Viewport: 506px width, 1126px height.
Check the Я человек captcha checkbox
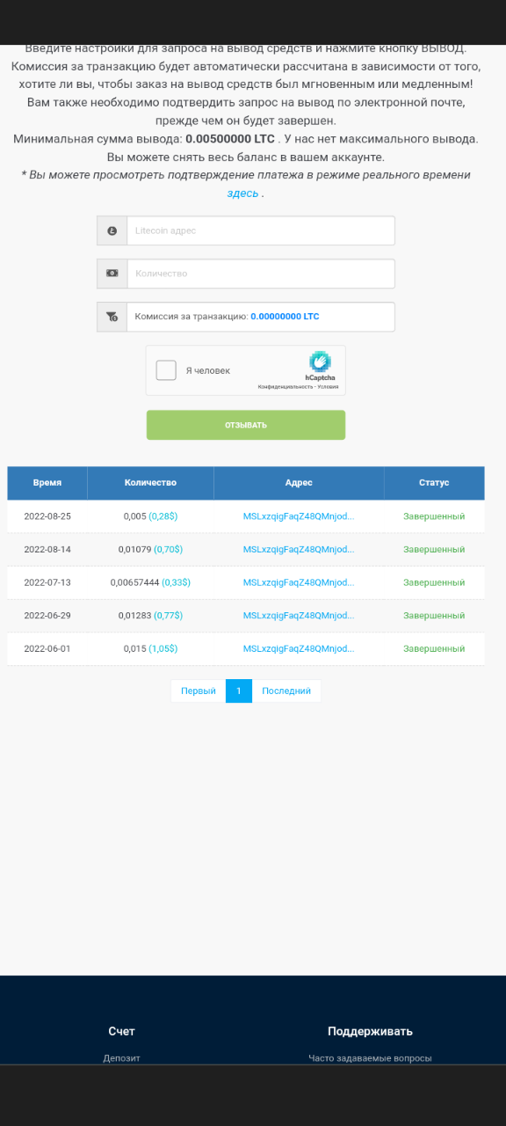click(x=166, y=370)
